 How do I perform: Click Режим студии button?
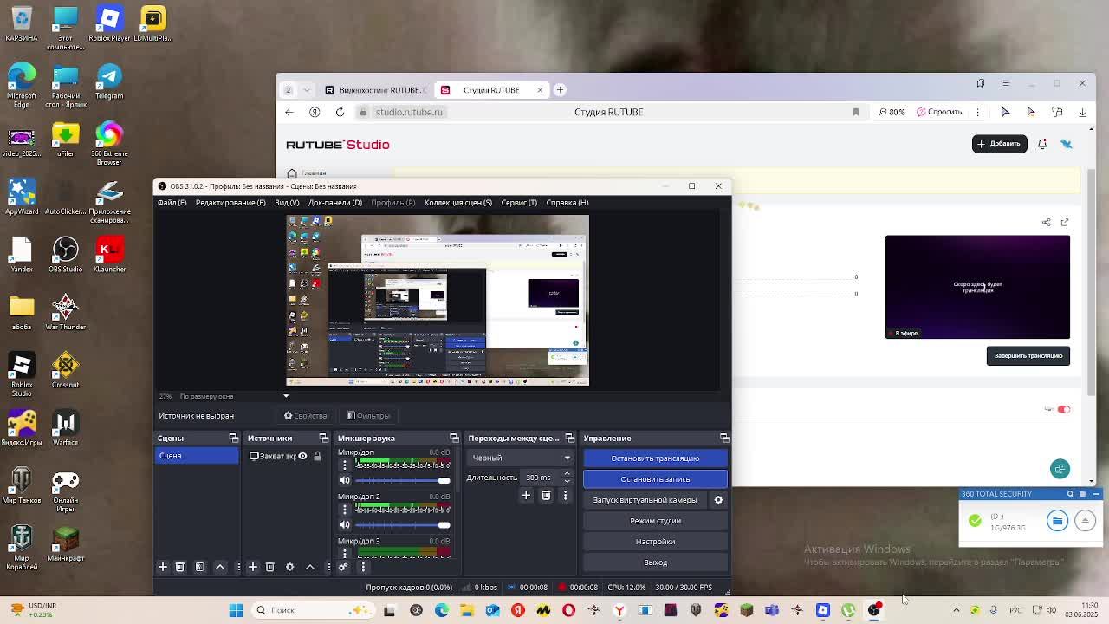click(655, 521)
